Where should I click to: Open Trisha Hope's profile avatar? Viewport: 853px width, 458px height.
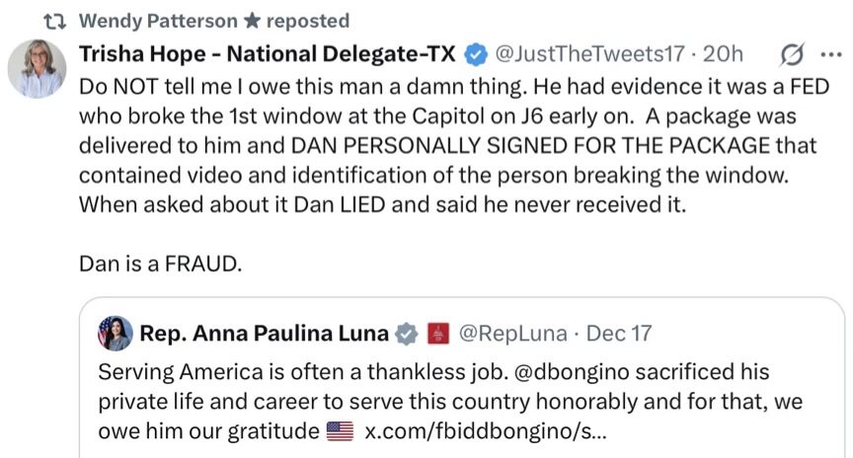coord(38,69)
